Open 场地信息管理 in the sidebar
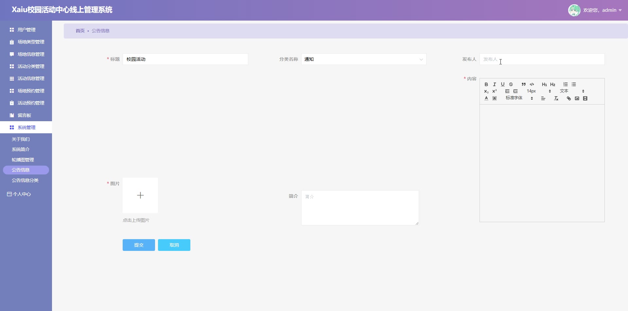Viewport: 628px width, 311px height. click(x=26, y=54)
